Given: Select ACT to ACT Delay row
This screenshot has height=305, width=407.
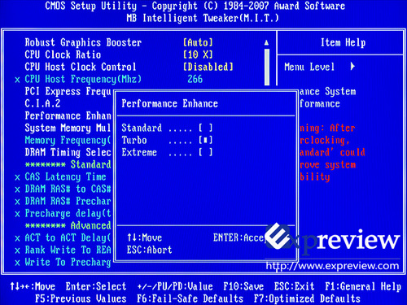Looking at the screenshot, I should [x=68, y=237].
